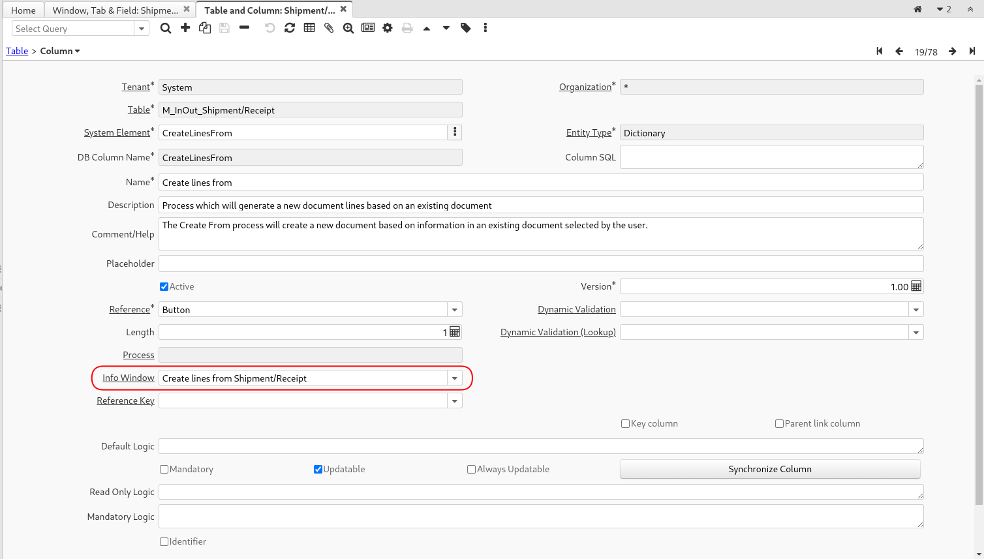Screen dimensions: 984x559
Task: Click the Table breadcrumb link
Action: pos(17,51)
